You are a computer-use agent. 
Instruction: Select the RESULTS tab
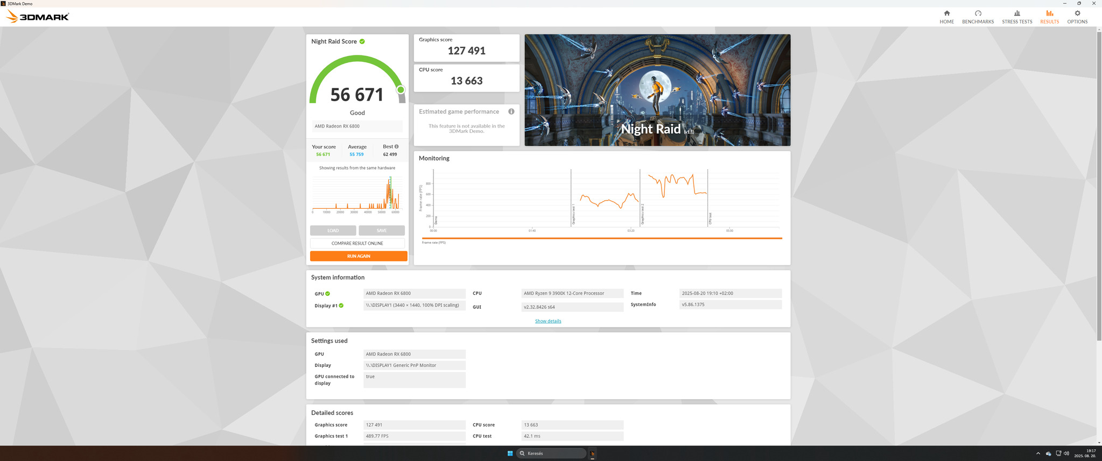(x=1049, y=17)
